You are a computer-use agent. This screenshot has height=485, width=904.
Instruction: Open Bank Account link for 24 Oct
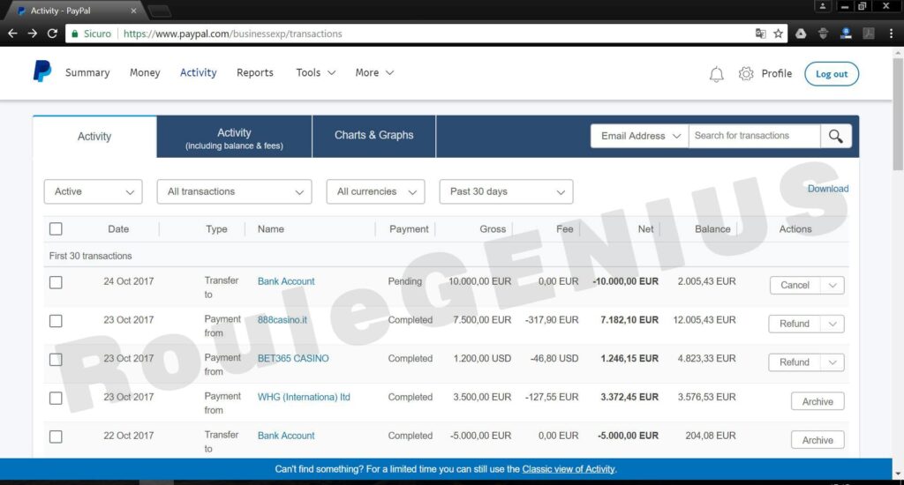click(x=286, y=281)
